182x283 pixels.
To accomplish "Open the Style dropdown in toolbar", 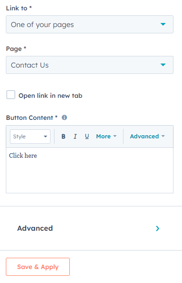I will [30, 137].
